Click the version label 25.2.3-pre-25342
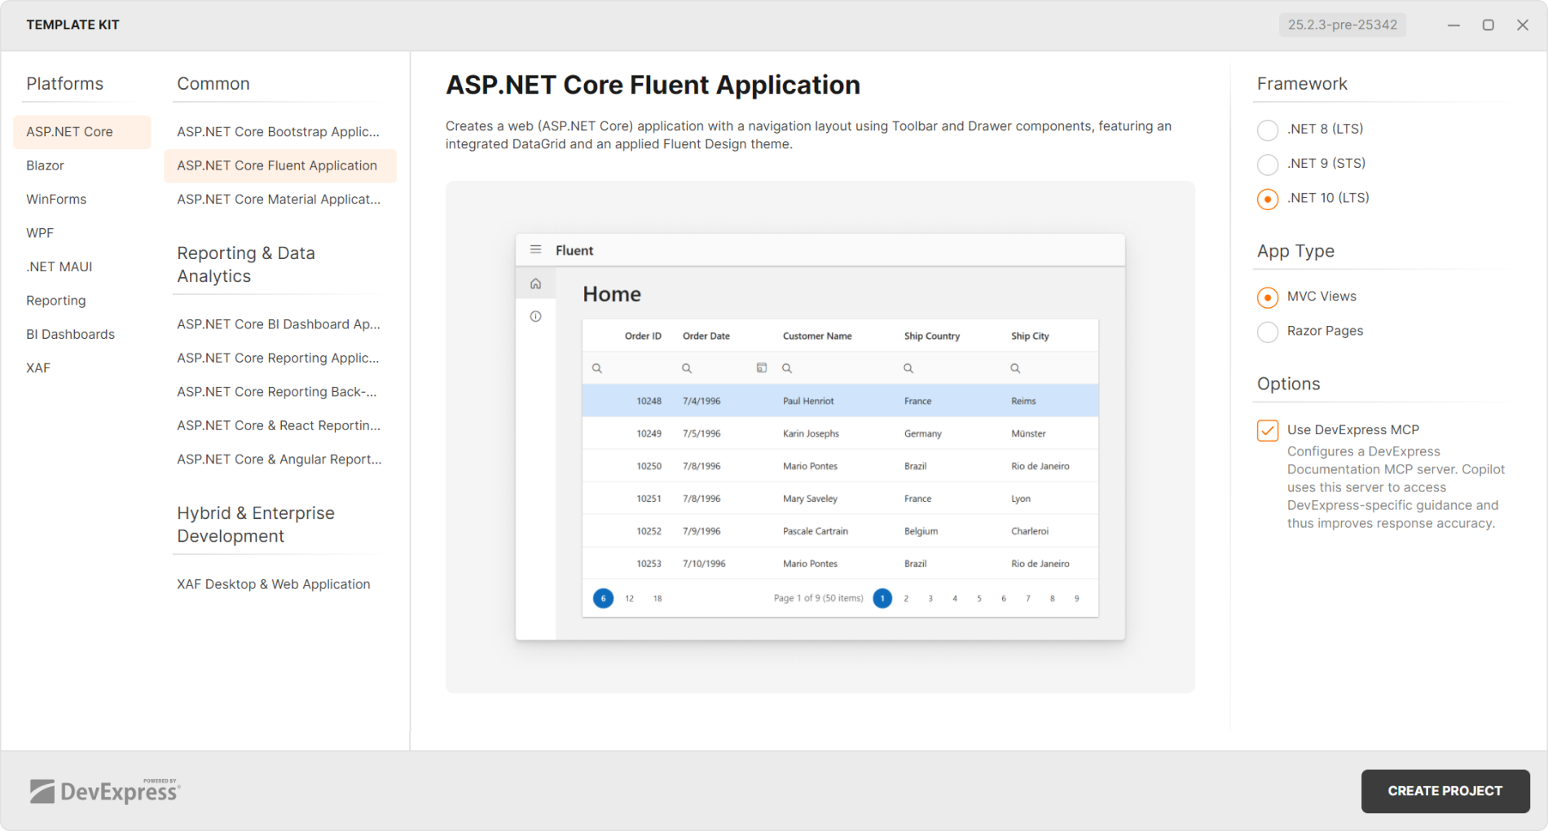The height and width of the screenshot is (831, 1548). (x=1342, y=25)
